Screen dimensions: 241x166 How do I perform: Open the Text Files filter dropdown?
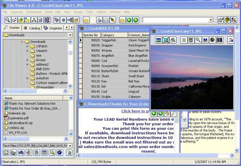pos(70,146)
